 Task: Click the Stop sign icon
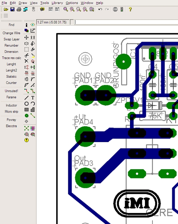pos(115,9)
